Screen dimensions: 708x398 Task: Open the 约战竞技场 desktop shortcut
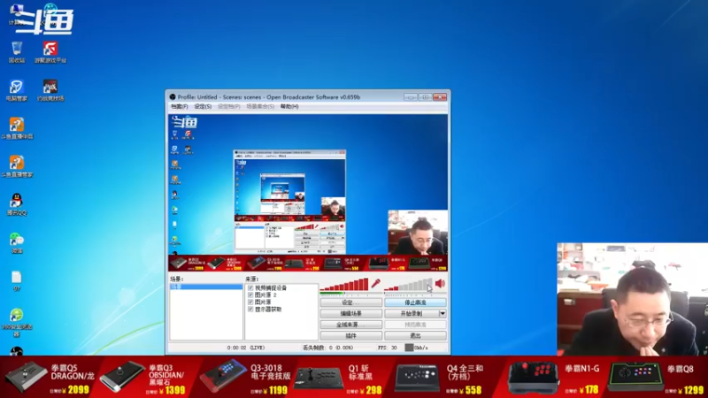tap(50, 90)
